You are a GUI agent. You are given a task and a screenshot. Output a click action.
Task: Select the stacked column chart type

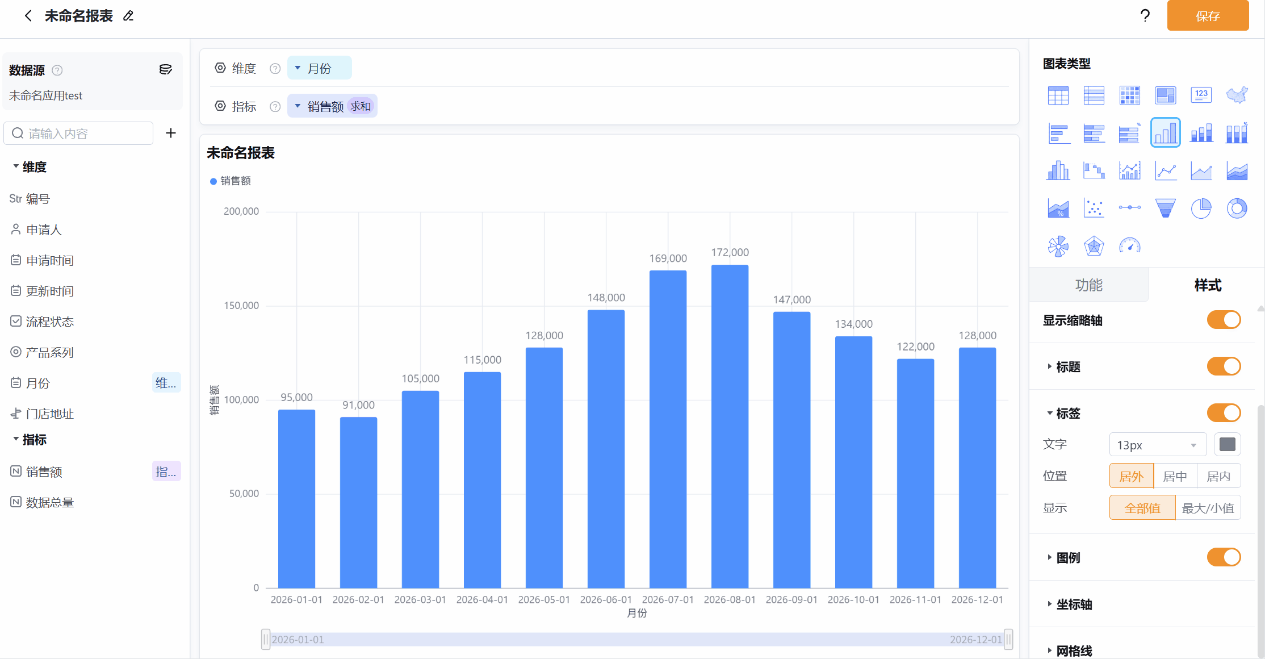pyautogui.click(x=1201, y=133)
